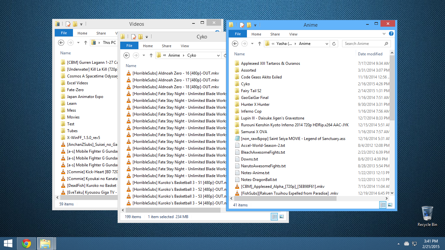Image resolution: width=445 pixels, height=250 pixels.
Task: Click the Back arrow in the Cyko window
Action: tap(127, 55)
